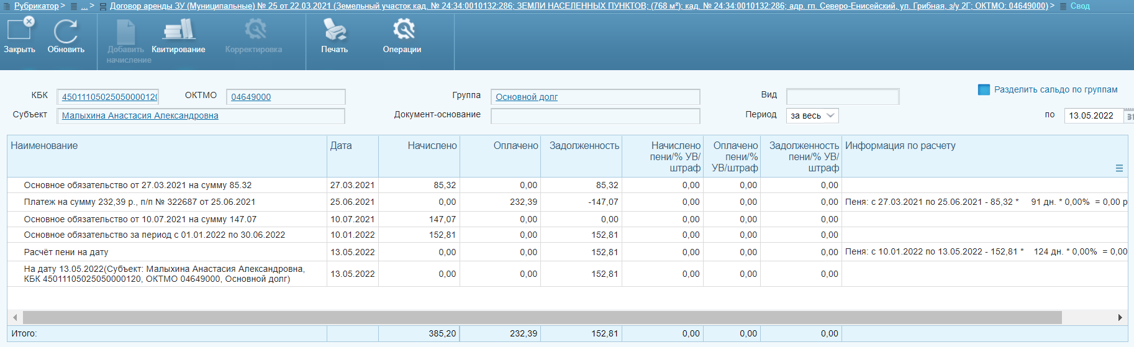Select the 'Расчёт пени на дату' row
The height and width of the screenshot is (347, 1134).
(568, 252)
